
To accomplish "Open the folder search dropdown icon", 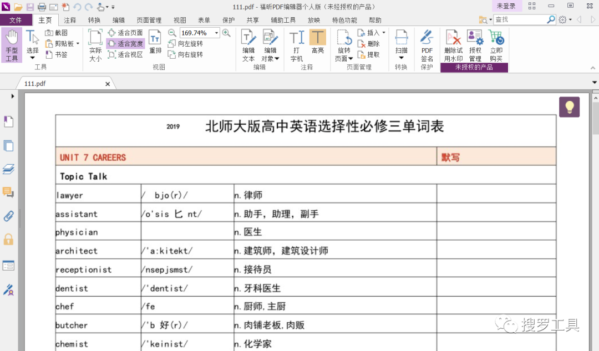I will tap(485, 19).
